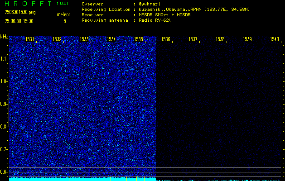Viewport: 285px width, 181px height.
Task: Click the Receiving Location label
Action: pyautogui.click(x=106, y=10)
